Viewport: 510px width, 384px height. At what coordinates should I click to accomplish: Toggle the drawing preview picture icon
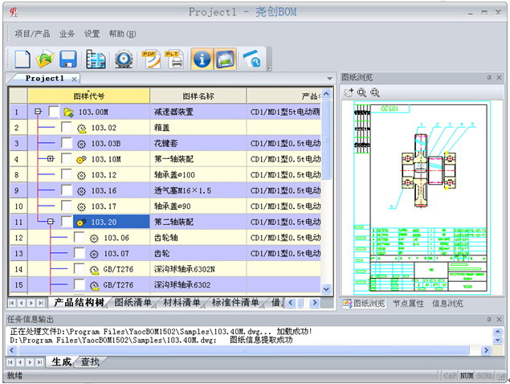pyautogui.click(x=225, y=59)
